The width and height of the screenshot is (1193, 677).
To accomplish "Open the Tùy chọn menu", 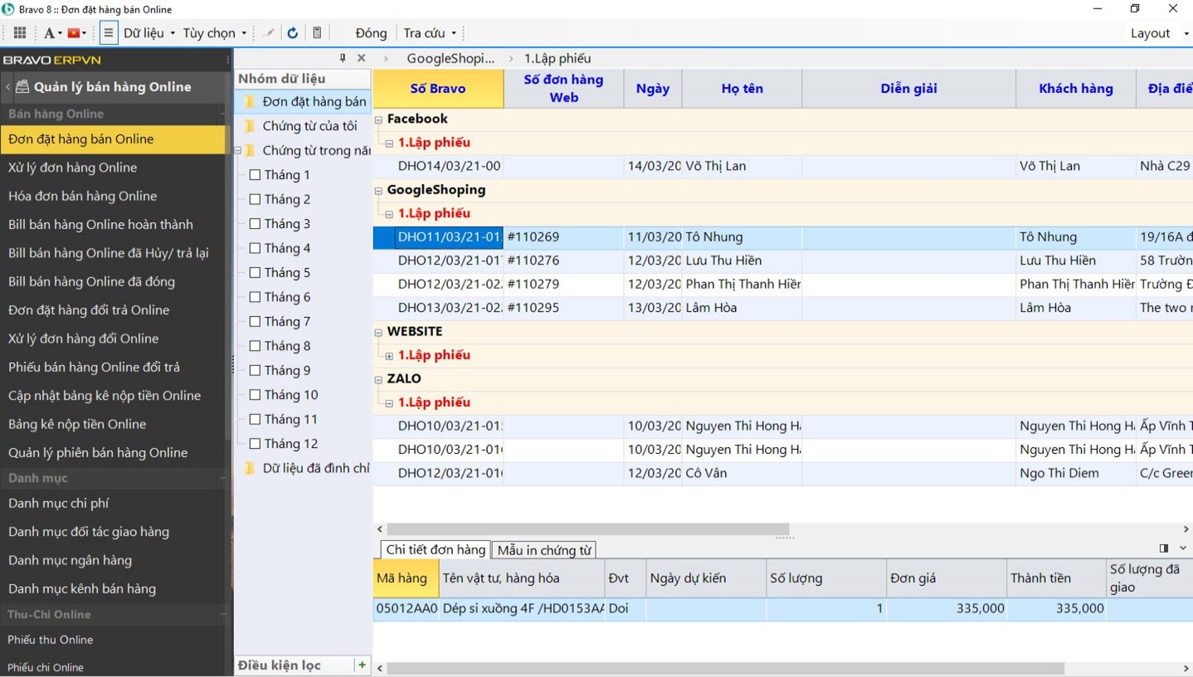I will click(x=215, y=33).
